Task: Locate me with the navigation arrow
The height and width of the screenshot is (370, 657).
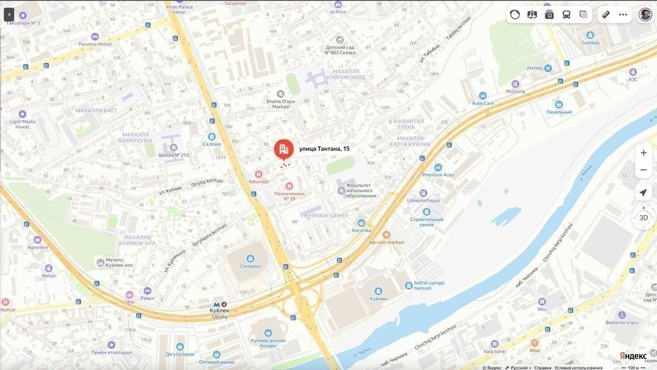Action: pos(643,192)
